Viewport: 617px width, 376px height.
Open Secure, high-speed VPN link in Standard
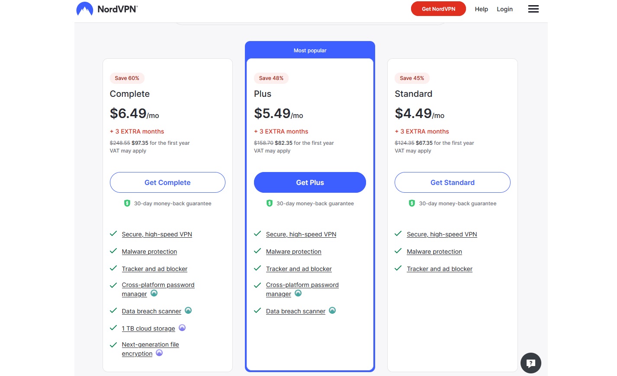[x=442, y=234]
